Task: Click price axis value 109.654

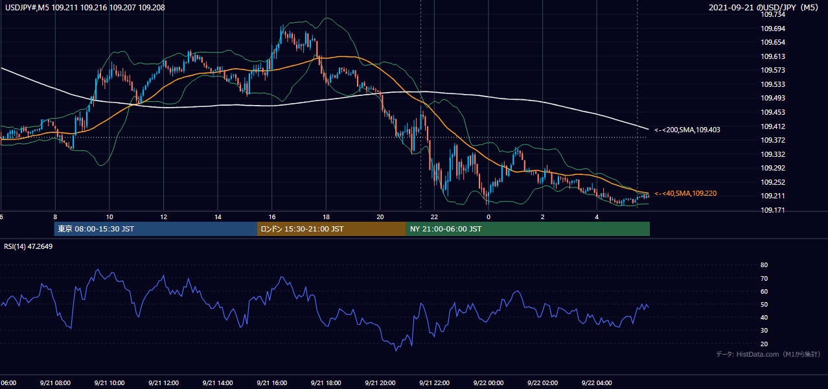Action: [772, 42]
